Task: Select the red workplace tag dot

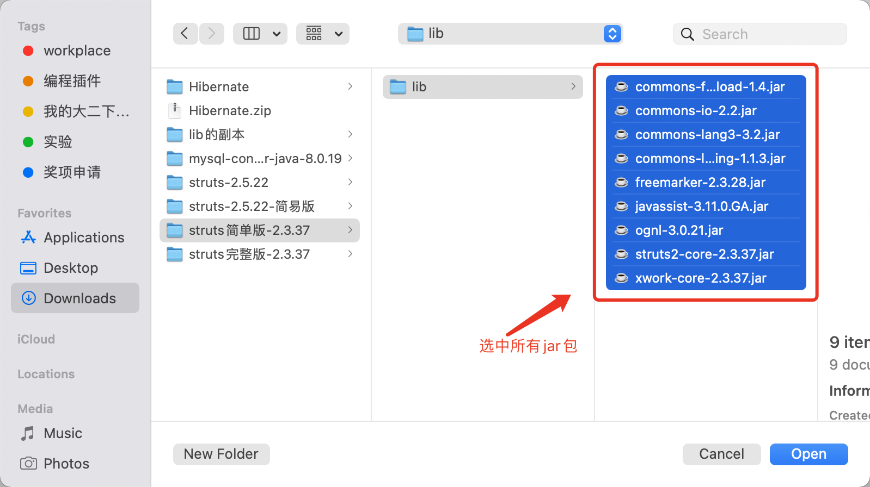Action: point(28,51)
